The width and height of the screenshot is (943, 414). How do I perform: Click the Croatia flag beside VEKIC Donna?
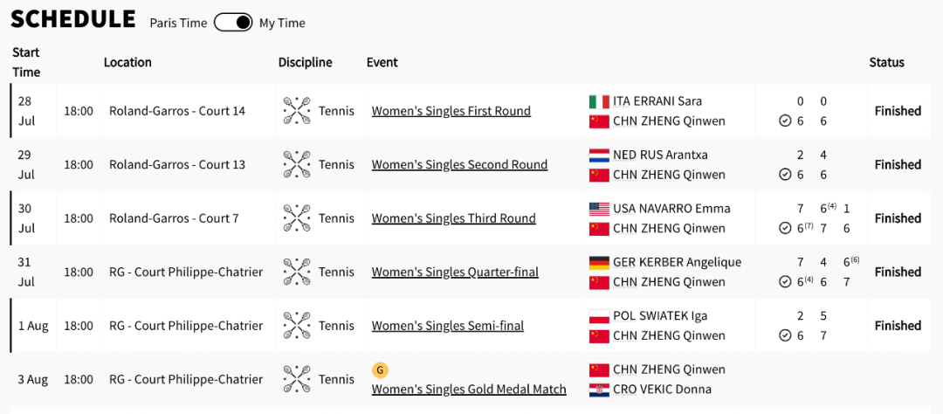click(x=599, y=390)
